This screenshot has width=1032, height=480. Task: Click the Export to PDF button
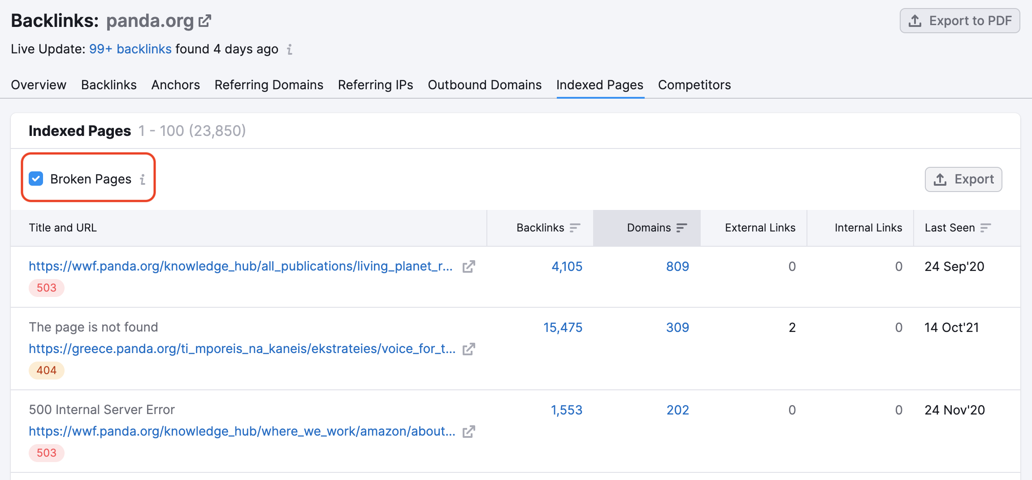[x=959, y=21]
